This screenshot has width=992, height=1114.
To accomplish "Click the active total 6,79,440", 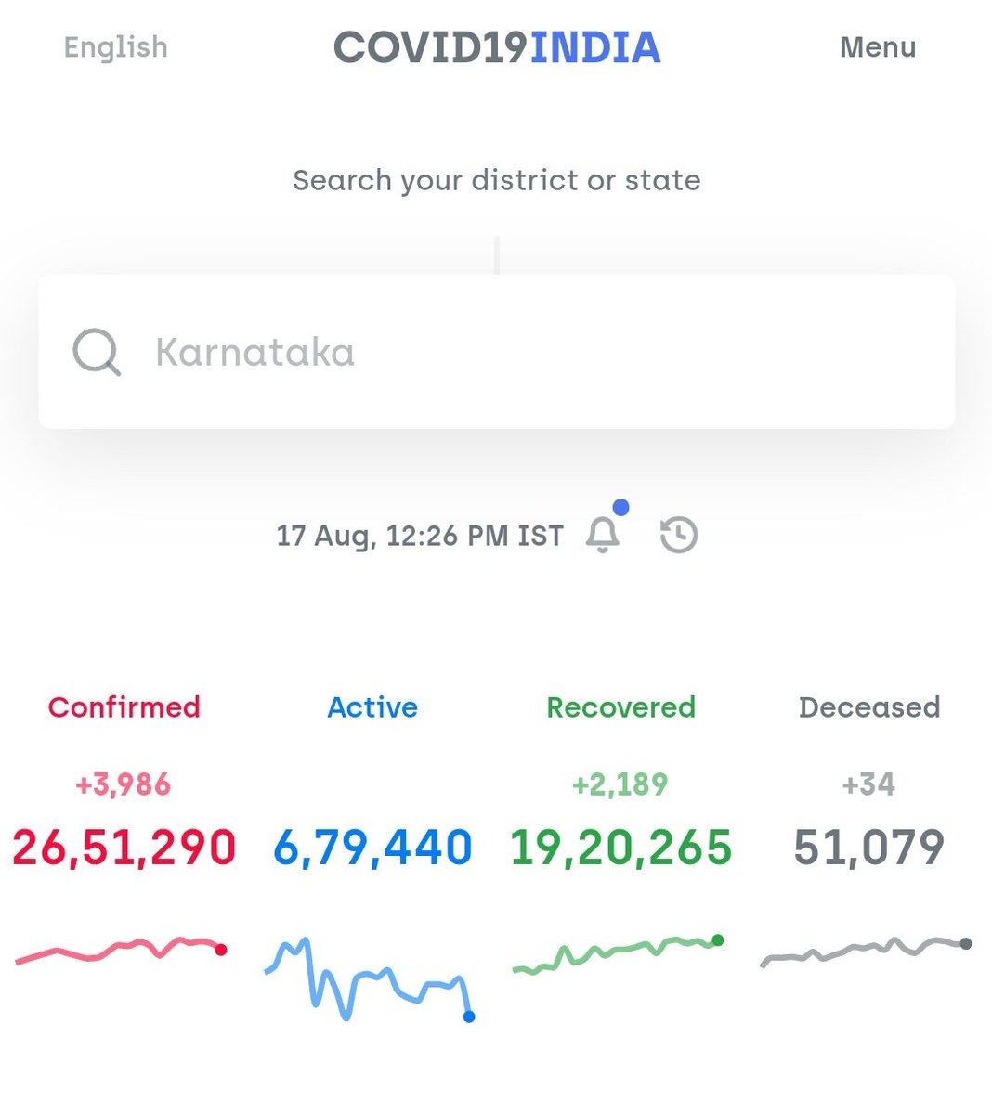I will click(372, 848).
